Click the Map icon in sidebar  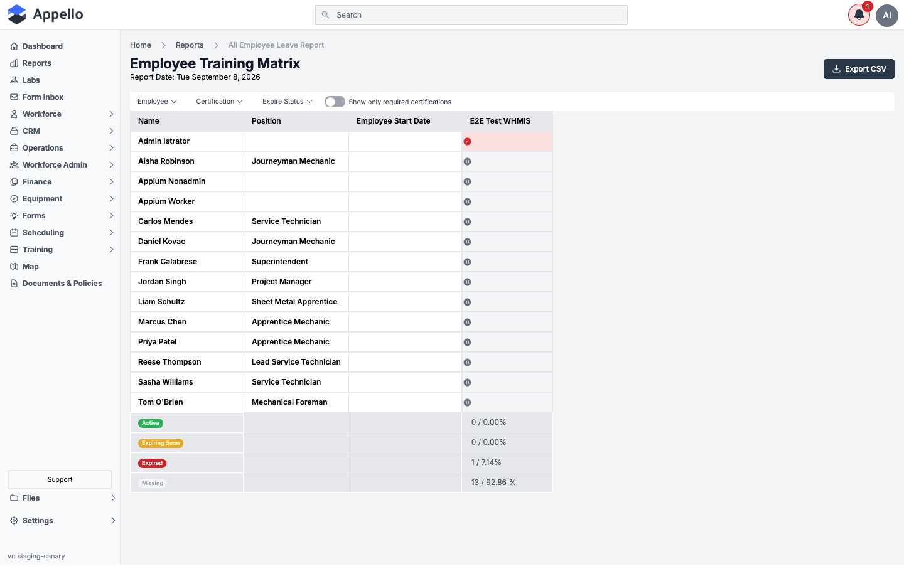click(14, 267)
